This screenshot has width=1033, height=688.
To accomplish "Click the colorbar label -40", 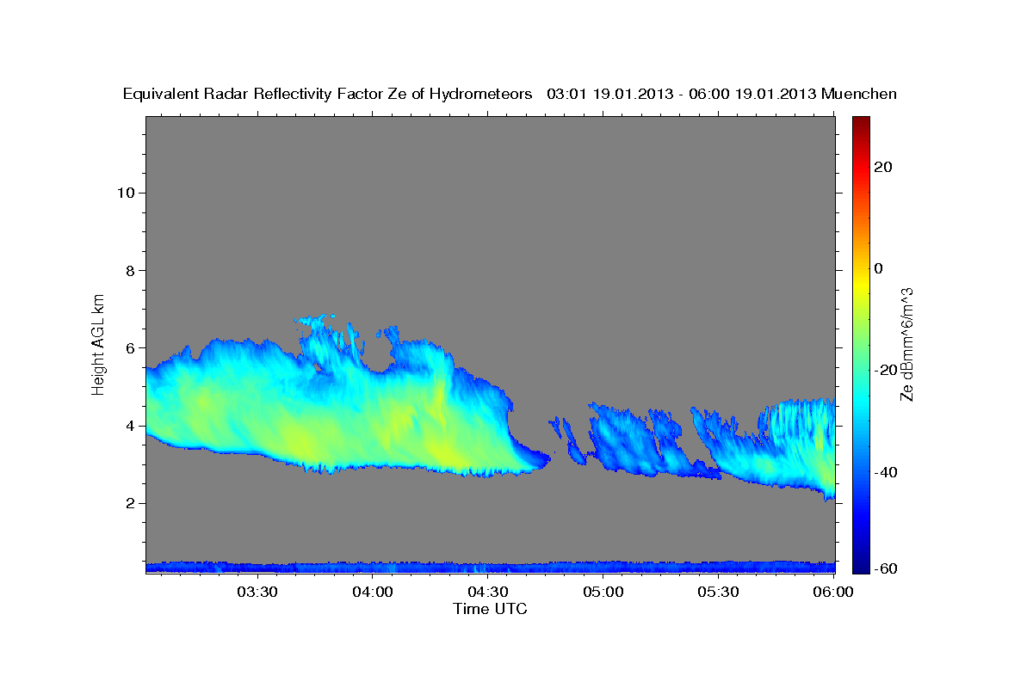I will 886,472.
